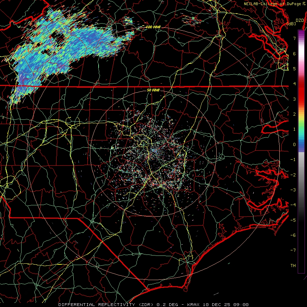307x307 pixels.
Task: Click the 0 value on the color scale
Action: click(294, 145)
